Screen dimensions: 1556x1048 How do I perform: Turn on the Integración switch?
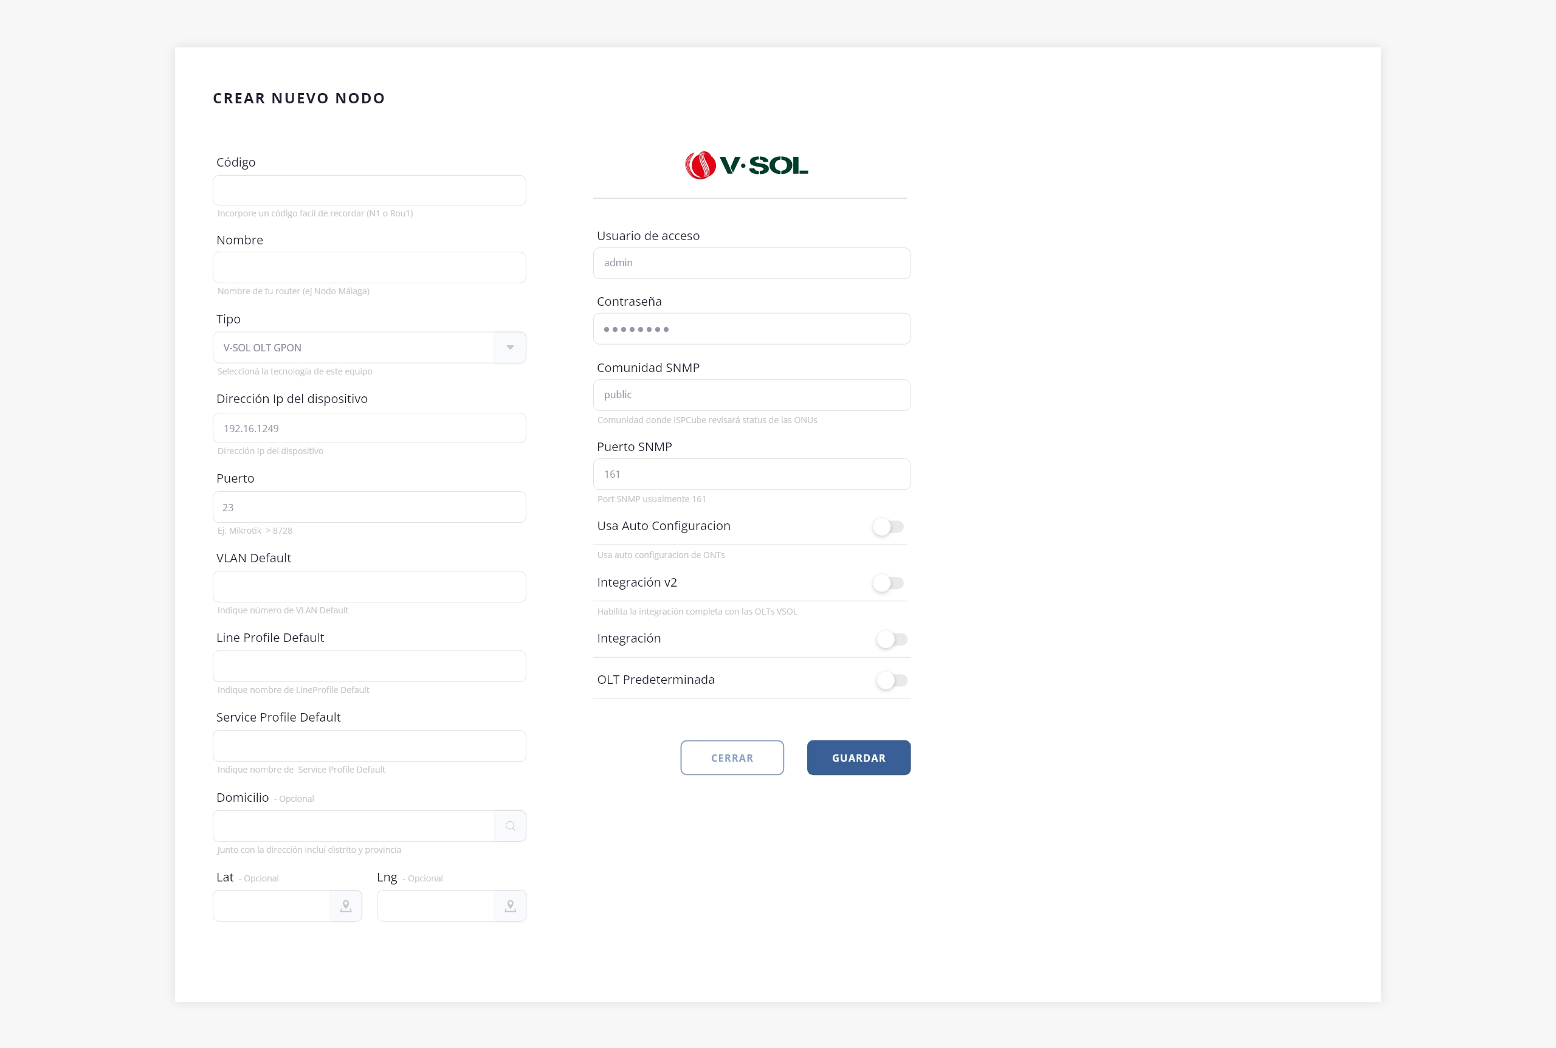[x=891, y=639]
